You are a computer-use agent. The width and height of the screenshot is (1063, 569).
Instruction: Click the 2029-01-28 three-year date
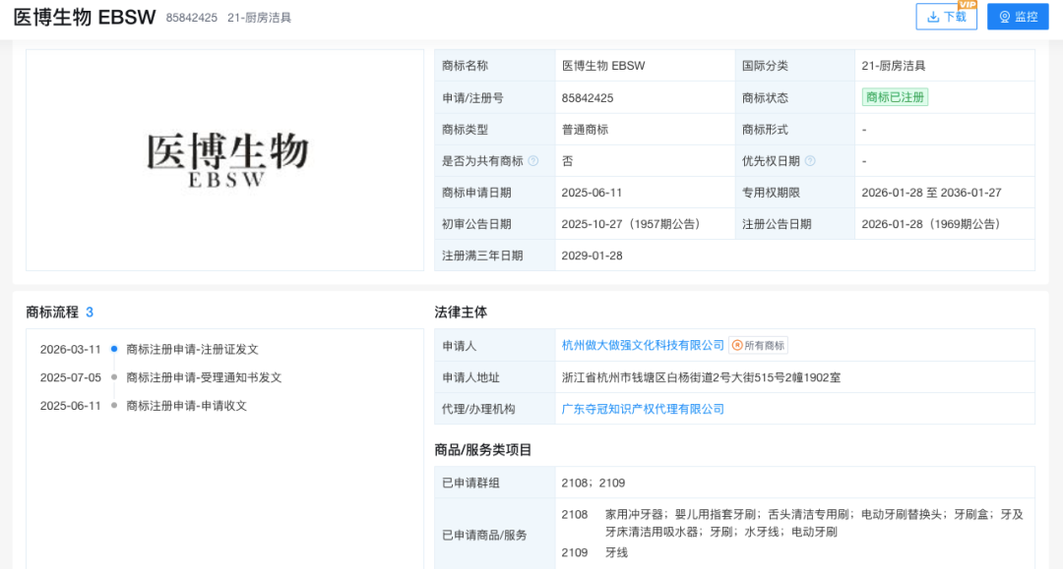pyautogui.click(x=592, y=256)
